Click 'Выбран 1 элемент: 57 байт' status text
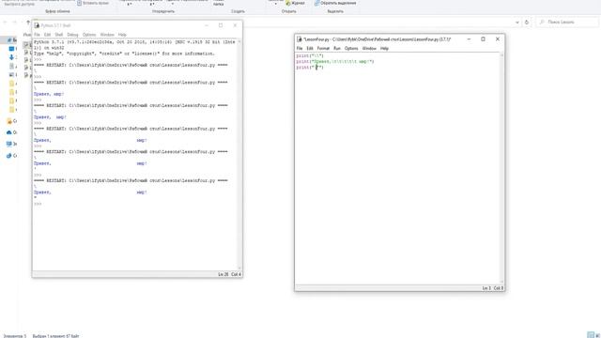 (x=56, y=336)
